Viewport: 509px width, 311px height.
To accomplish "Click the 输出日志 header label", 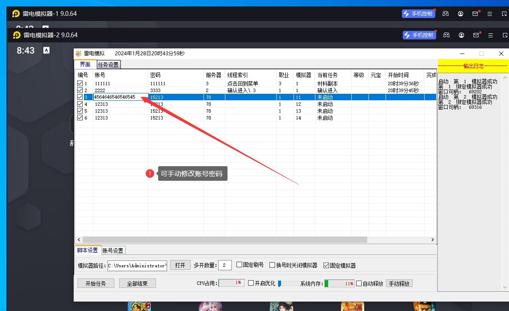I will [473, 66].
